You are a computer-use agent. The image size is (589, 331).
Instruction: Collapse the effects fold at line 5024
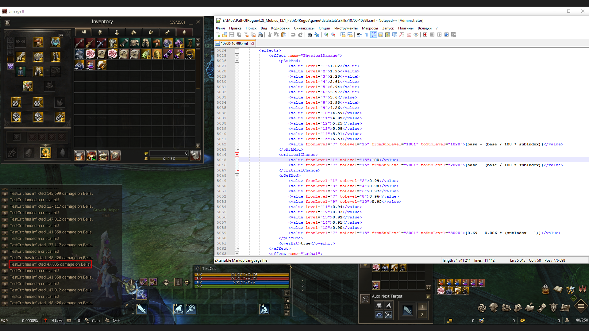(x=237, y=50)
